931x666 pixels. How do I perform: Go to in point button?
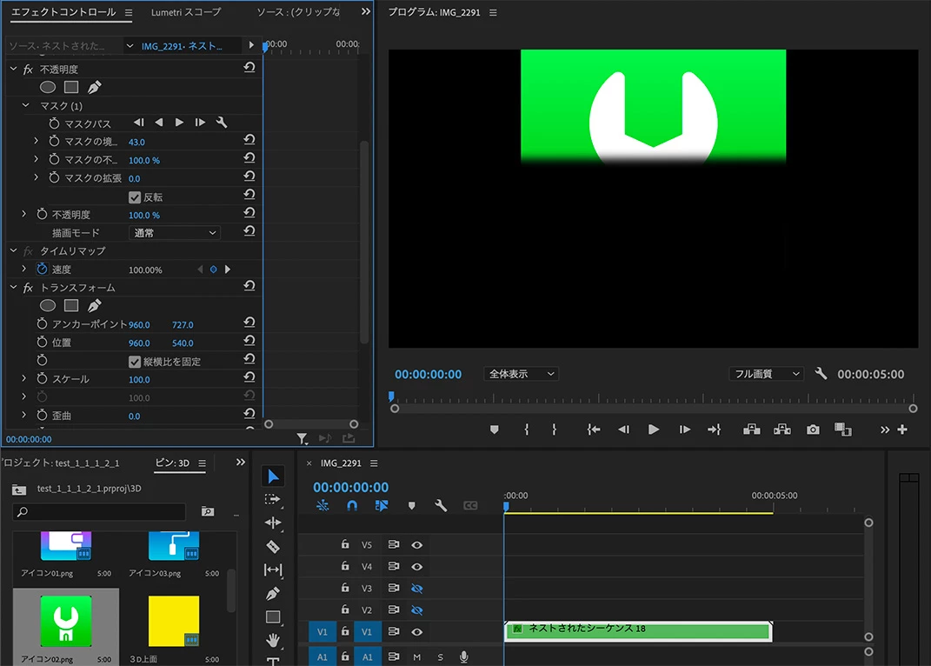click(593, 430)
